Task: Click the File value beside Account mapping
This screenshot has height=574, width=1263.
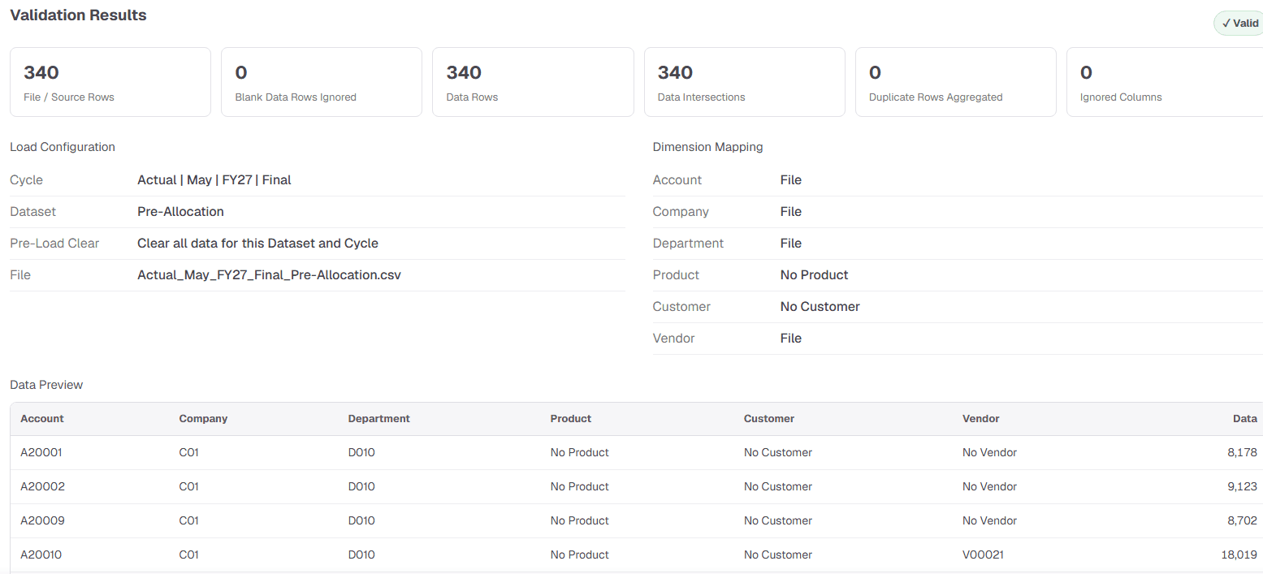Action: 790,180
